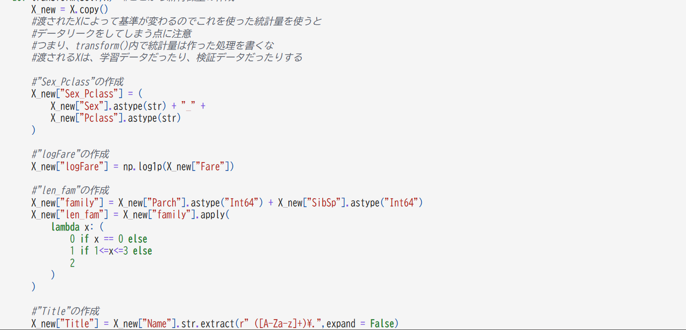Place cursor in the データリーク comment line
This screenshot has width=686, height=330.
(111, 34)
